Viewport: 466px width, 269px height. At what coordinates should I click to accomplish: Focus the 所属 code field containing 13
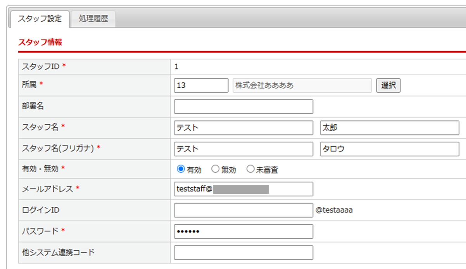tap(201, 85)
